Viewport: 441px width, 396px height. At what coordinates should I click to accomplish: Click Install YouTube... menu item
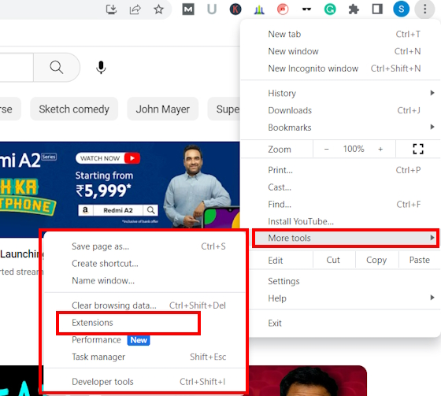(x=340, y=221)
